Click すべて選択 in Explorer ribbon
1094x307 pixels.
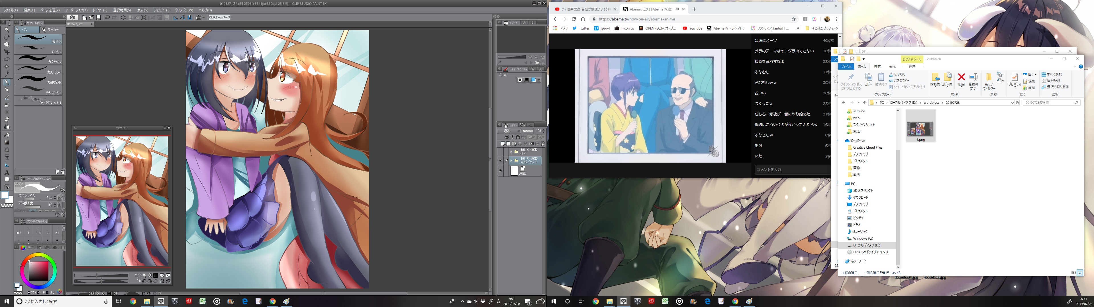click(x=1052, y=75)
